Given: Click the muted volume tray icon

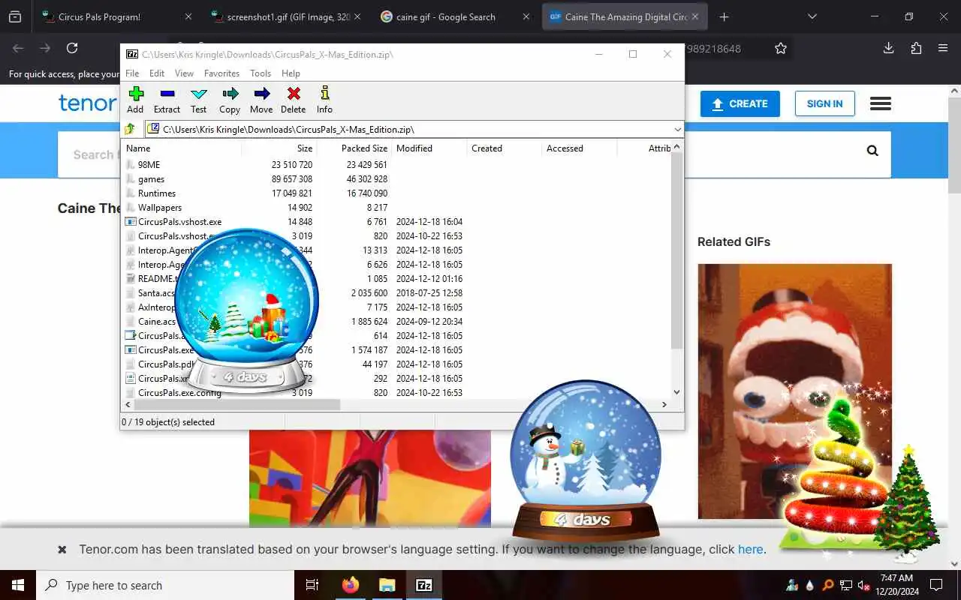Looking at the screenshot, I should tap(864, 585).
